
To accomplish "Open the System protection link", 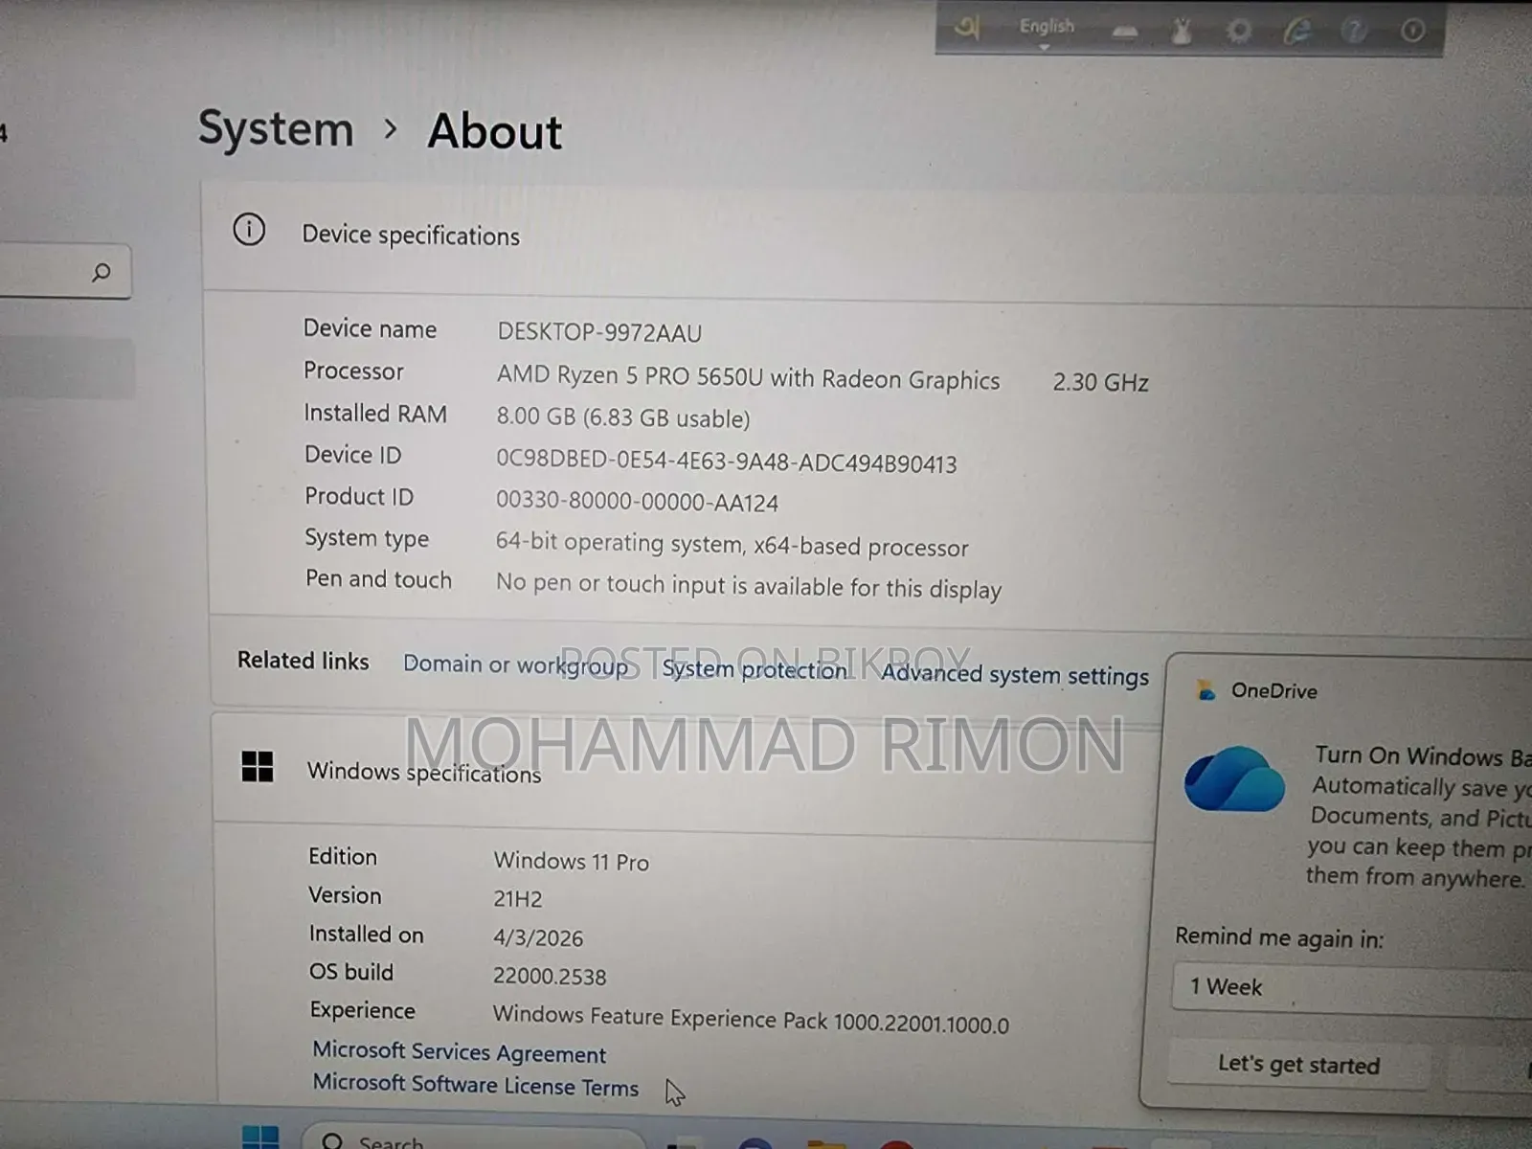I will (755, 669).
